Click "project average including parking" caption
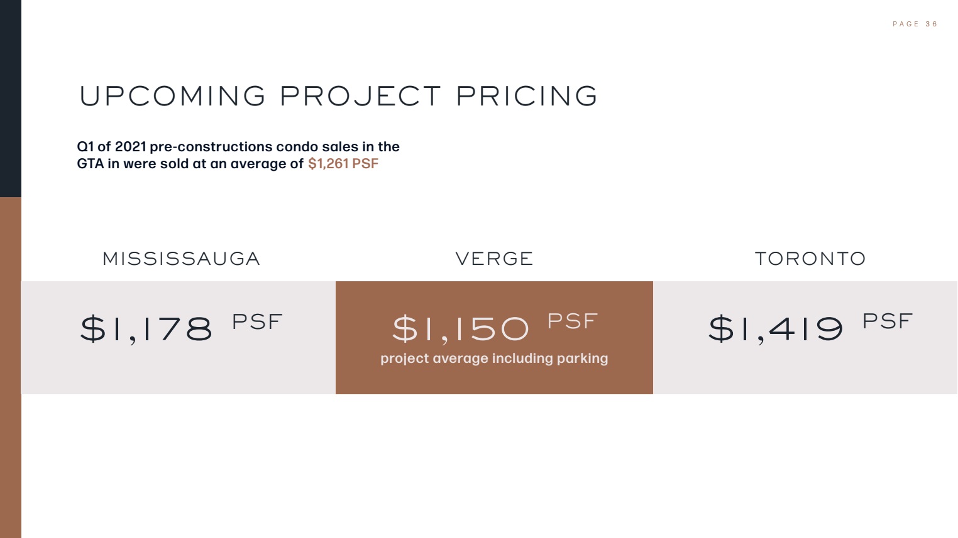The image size is (958, 538). click(x=494, y=358)
